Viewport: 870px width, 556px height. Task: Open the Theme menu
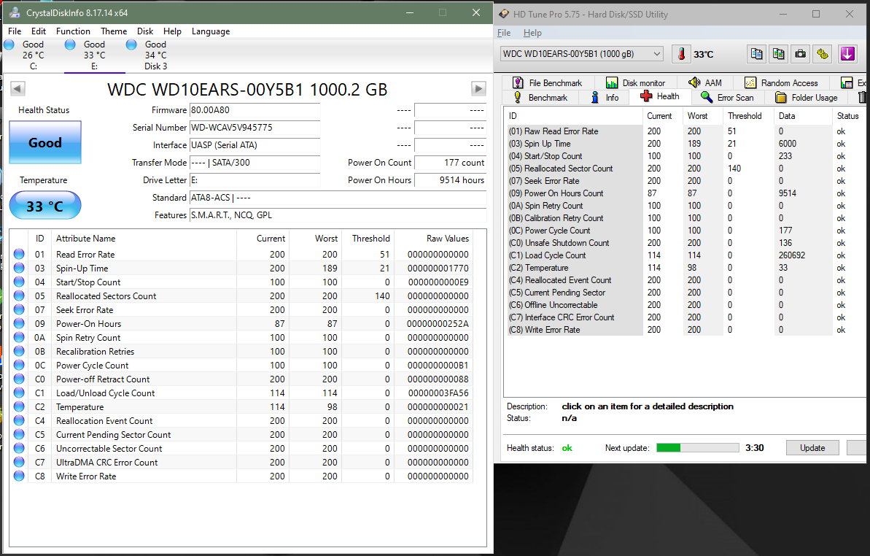click(x=114, y=31)
